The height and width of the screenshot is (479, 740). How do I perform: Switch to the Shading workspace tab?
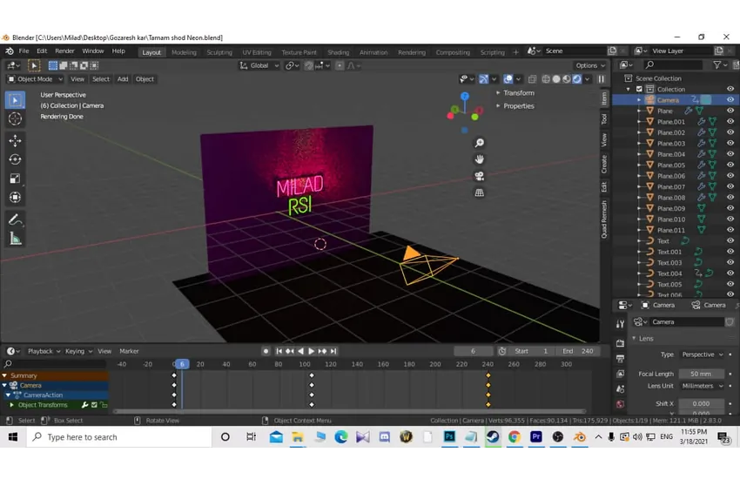[x=338, y=52]
